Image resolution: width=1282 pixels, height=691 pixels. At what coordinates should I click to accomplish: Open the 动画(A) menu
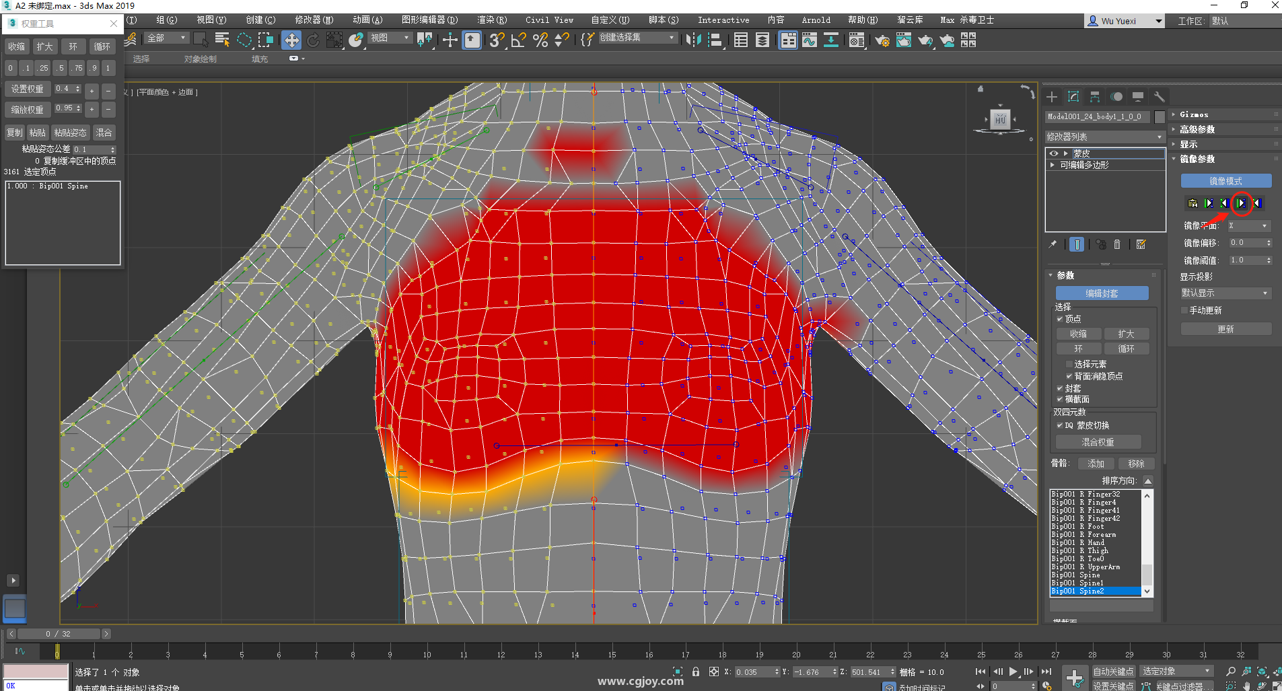tap(367, 20)
